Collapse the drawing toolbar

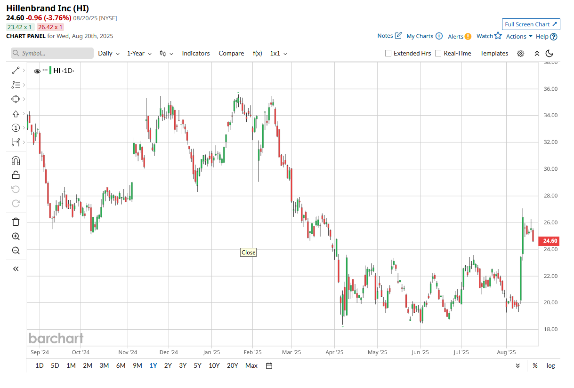click(16, 269)
